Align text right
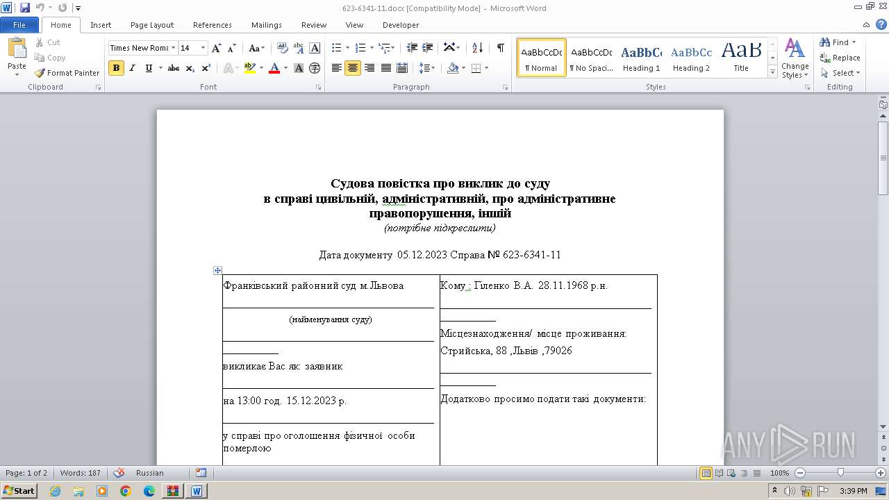Image resolution: width=889 pixels, height=500 pixels. pos(369,68)
